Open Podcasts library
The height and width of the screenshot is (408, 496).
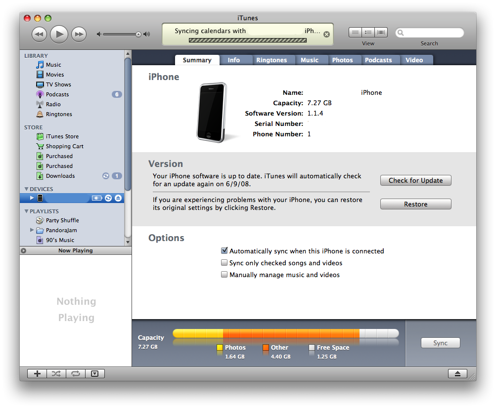(57, 94)
